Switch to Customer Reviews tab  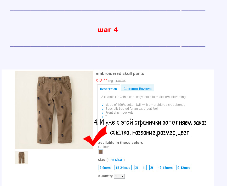click(138, 88)
